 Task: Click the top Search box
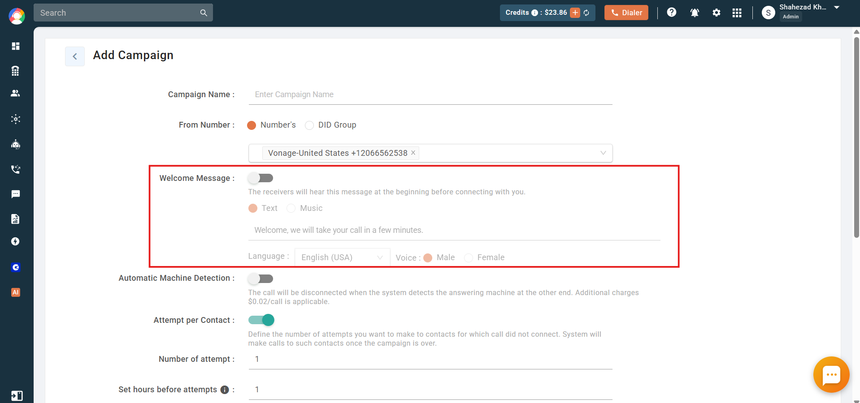coord(123,13)
